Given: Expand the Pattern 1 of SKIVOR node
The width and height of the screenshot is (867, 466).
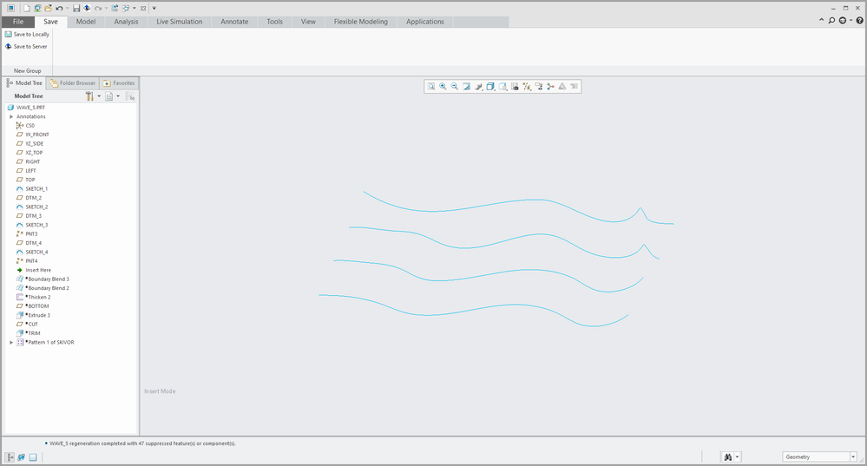Looking at the screenshot, I should click(x=11, y=342).
